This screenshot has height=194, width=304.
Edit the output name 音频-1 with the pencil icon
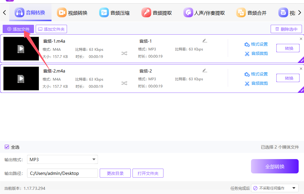click(205, 41)
